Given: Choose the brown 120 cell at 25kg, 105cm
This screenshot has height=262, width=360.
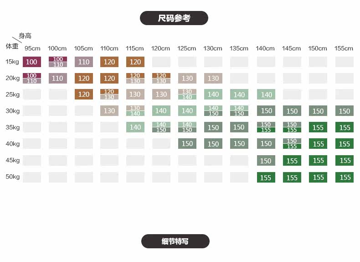Looking at the screenshot, I should [x=84, y=94].
